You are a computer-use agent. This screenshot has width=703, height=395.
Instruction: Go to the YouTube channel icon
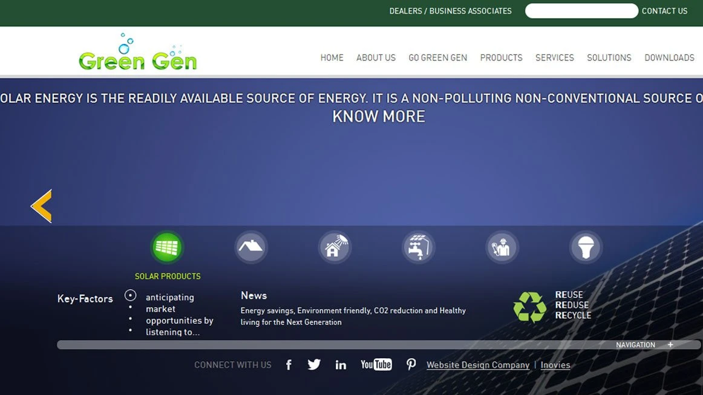pos(376,364)
